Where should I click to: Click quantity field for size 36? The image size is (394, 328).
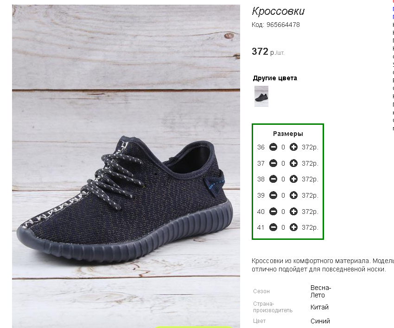(283, 148)
